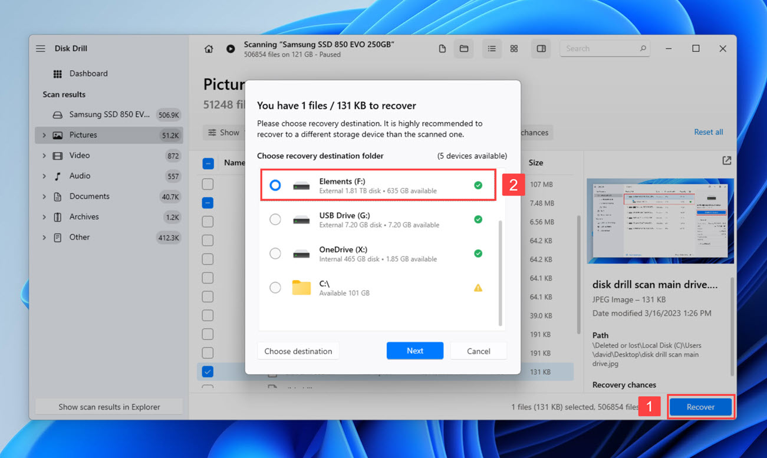Click the Elements (F:) drive icon
The image size is (767, 458).
pos(301,186)
